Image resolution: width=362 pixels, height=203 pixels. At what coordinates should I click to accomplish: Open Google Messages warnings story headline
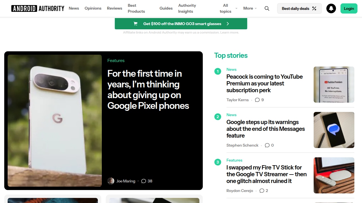[x=266, y=129]
